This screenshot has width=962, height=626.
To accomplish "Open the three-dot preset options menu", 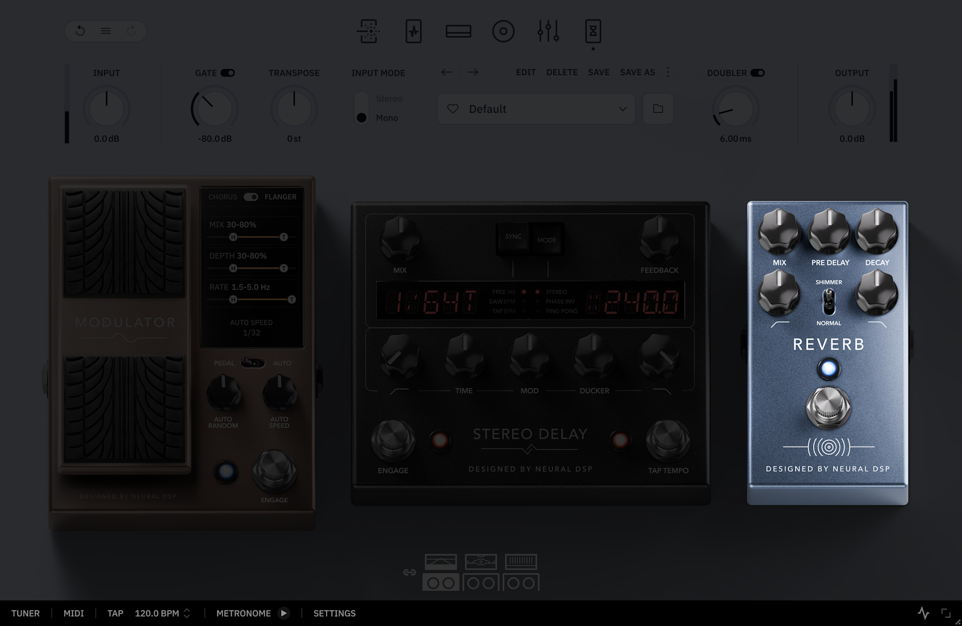I will click(x=668, y=72).
